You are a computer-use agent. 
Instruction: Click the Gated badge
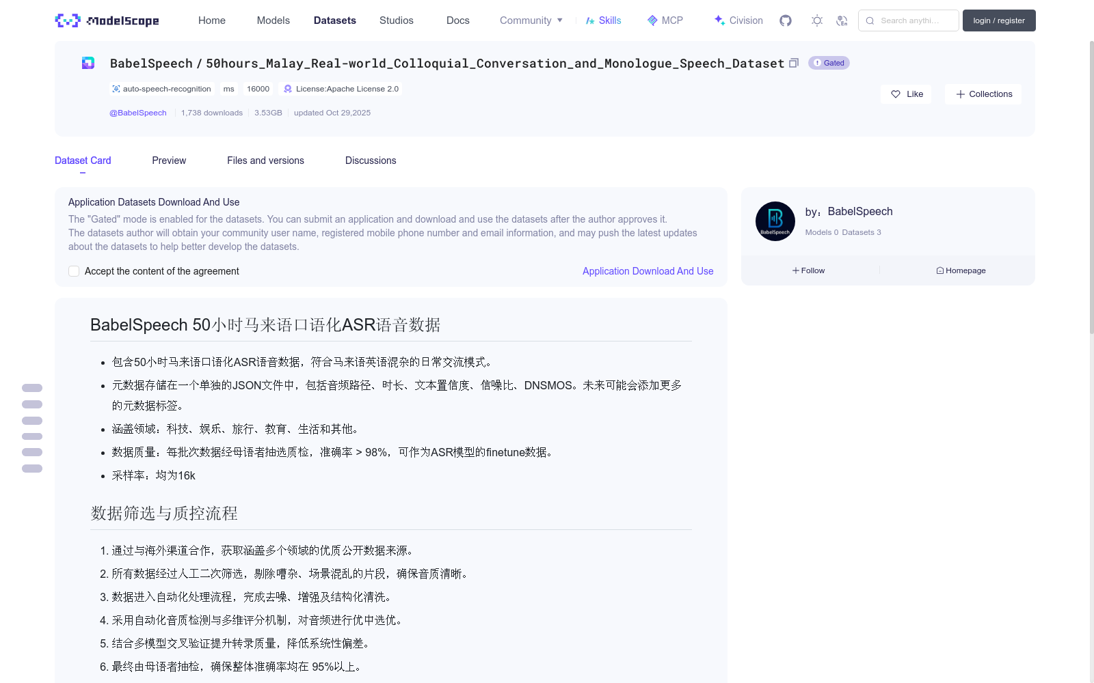pyautogui.click(x=829, y=63)
